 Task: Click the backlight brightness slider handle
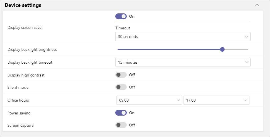[x=222, y=49]
